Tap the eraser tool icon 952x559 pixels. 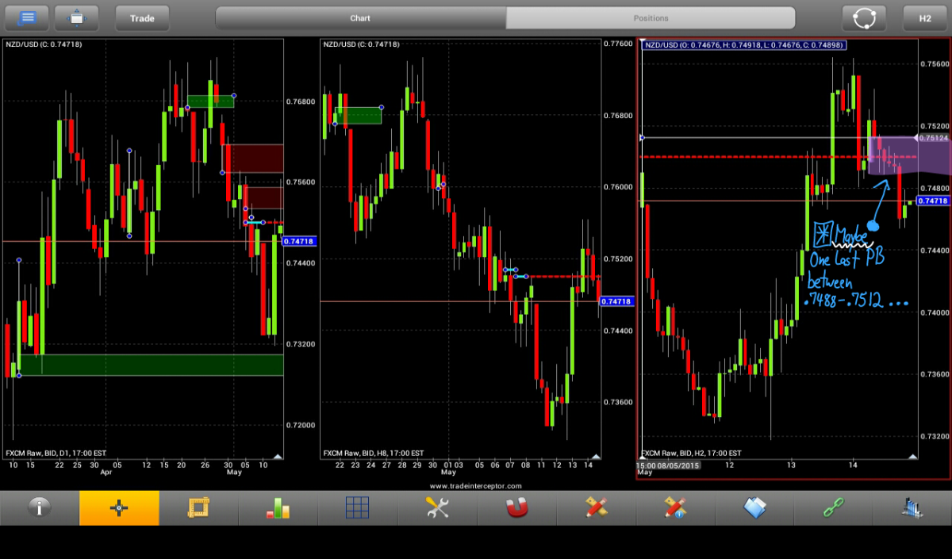click(754, 507)
